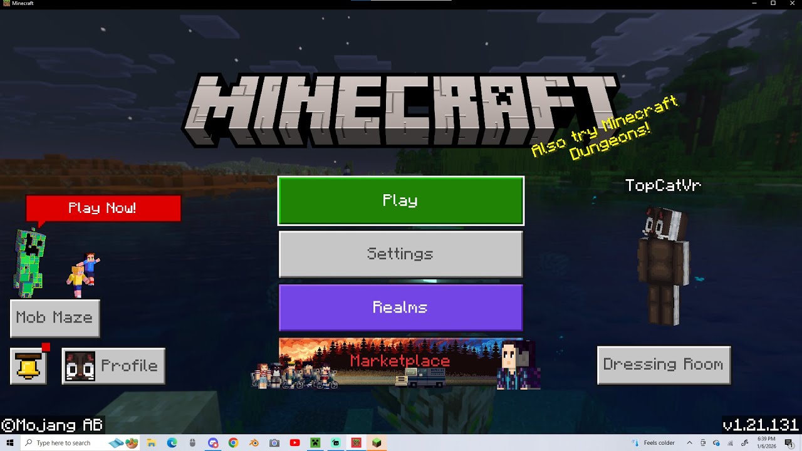Click the TopCatVr username text
Image resolution: width=802 pixels, height=451 pixels.
tap(663, 185)
